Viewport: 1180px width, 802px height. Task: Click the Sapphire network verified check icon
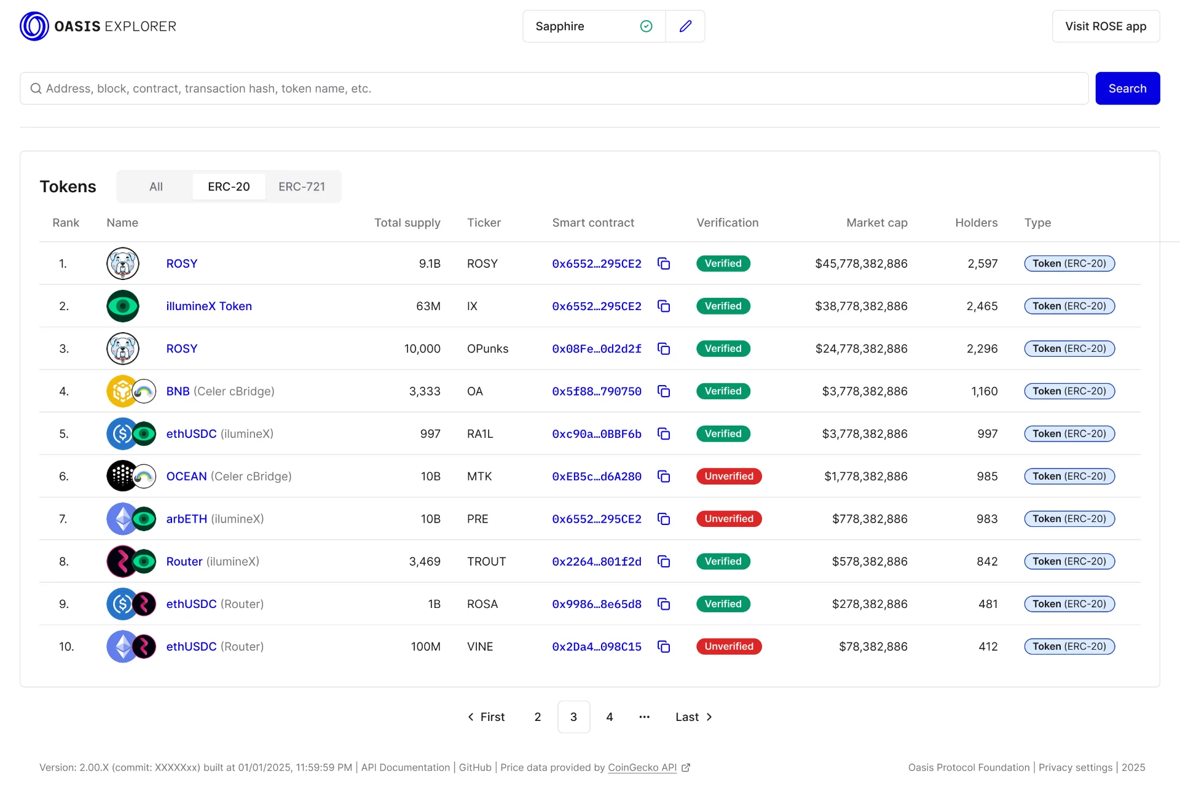(646, 26)
